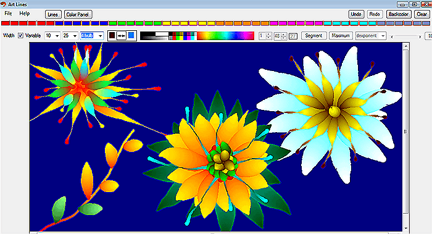Screen dimensions: 432x234
Task: Select the last periwinkle palette swatch
Action: [426, 23]
